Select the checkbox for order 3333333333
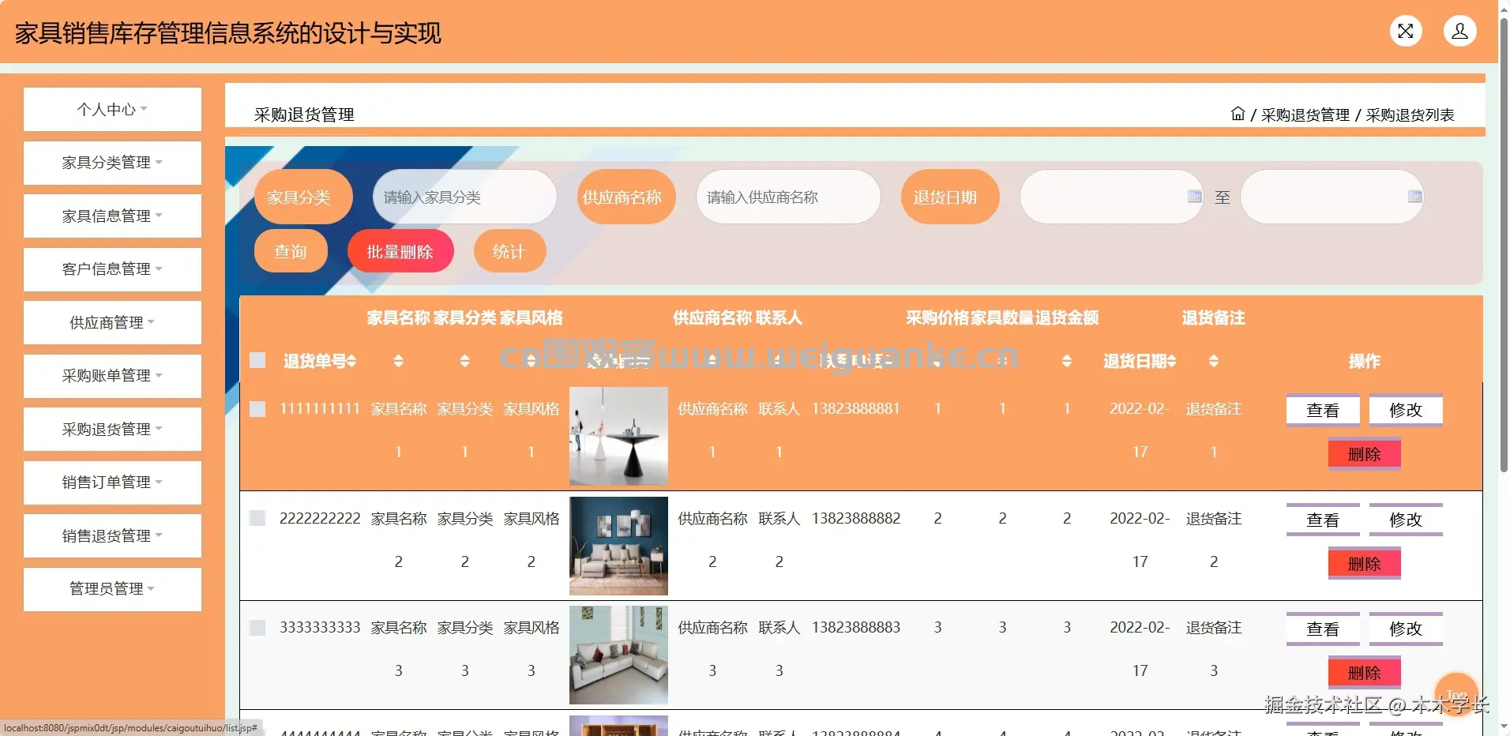This screenshot has height=736, width=1510. coord(257,628)
